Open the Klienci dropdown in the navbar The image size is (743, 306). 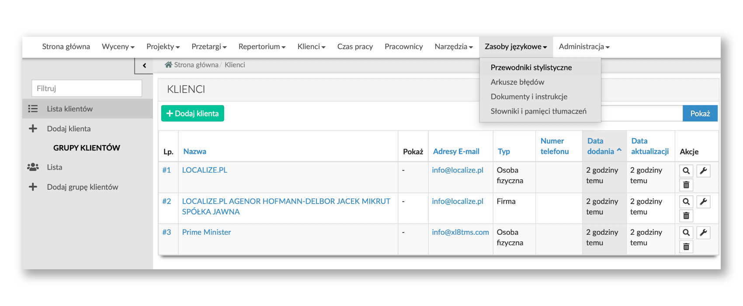click(x=311, y=47)
